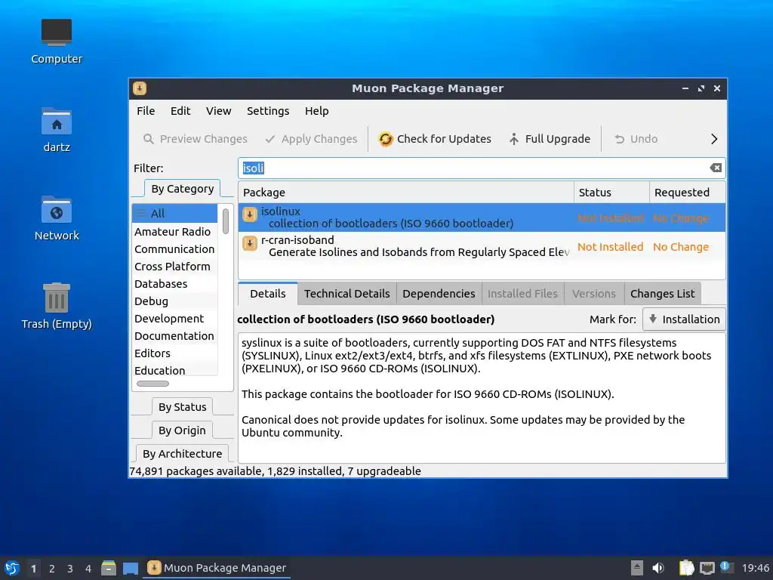
Task: Open the Help menu
Action: 316,111
